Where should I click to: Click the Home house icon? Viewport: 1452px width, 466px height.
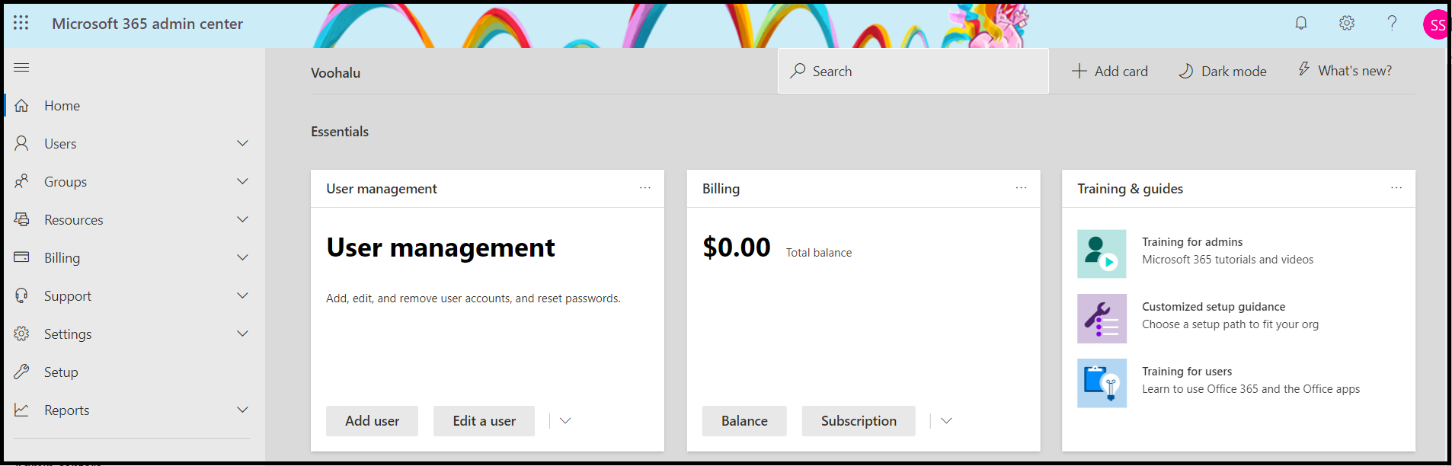[21, 105]
